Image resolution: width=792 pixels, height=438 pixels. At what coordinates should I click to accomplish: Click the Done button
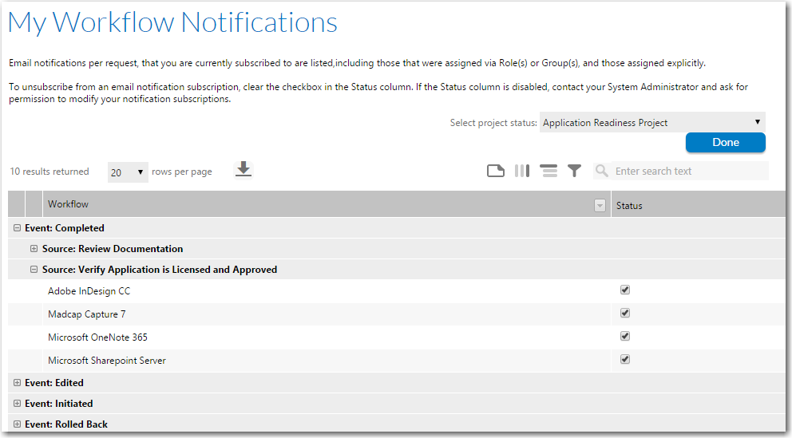point(725,142)
